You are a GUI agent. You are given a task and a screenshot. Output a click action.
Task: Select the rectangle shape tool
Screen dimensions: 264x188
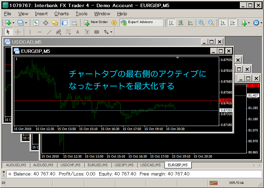(96, 32)
